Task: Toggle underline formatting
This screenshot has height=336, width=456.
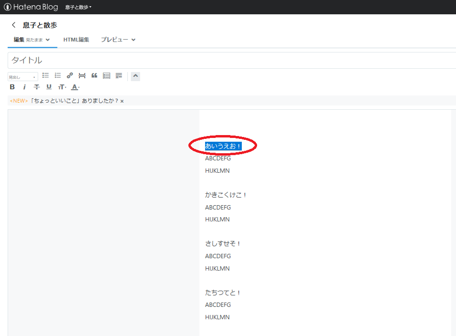Action: pyautogui.click(x=49, y=87)
